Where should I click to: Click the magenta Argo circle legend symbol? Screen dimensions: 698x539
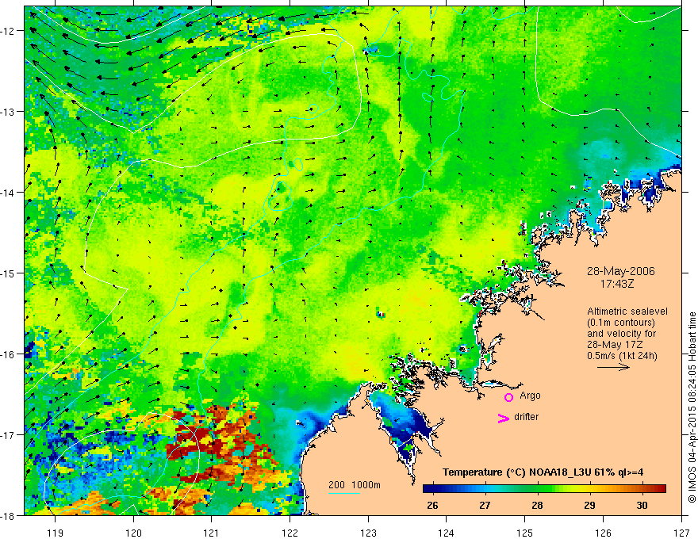tap(508, 397)
